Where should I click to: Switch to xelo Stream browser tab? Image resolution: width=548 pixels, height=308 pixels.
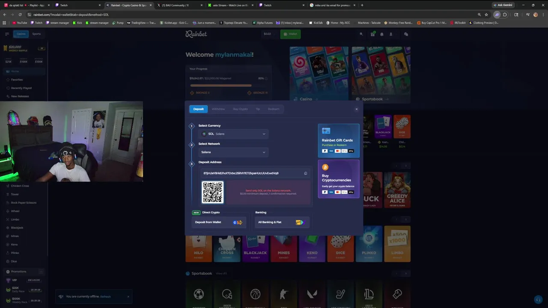(231, 5)
